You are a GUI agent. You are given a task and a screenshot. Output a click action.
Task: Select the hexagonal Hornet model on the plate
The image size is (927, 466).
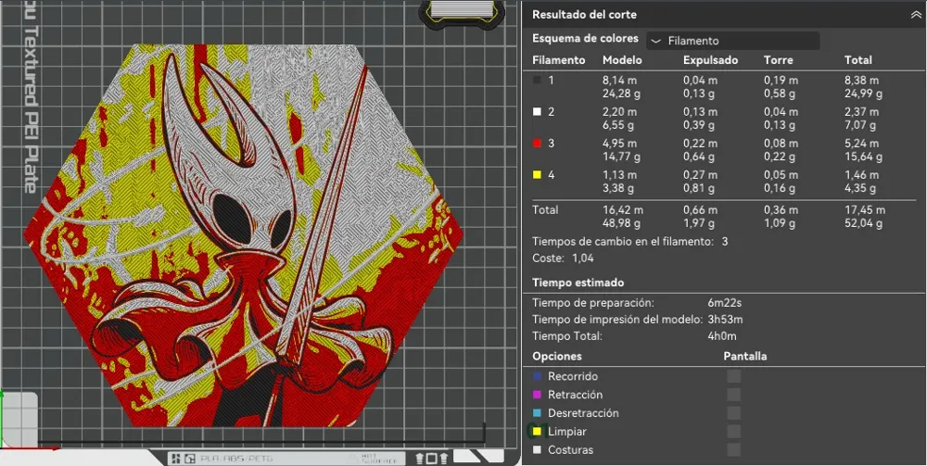[243, 235]
